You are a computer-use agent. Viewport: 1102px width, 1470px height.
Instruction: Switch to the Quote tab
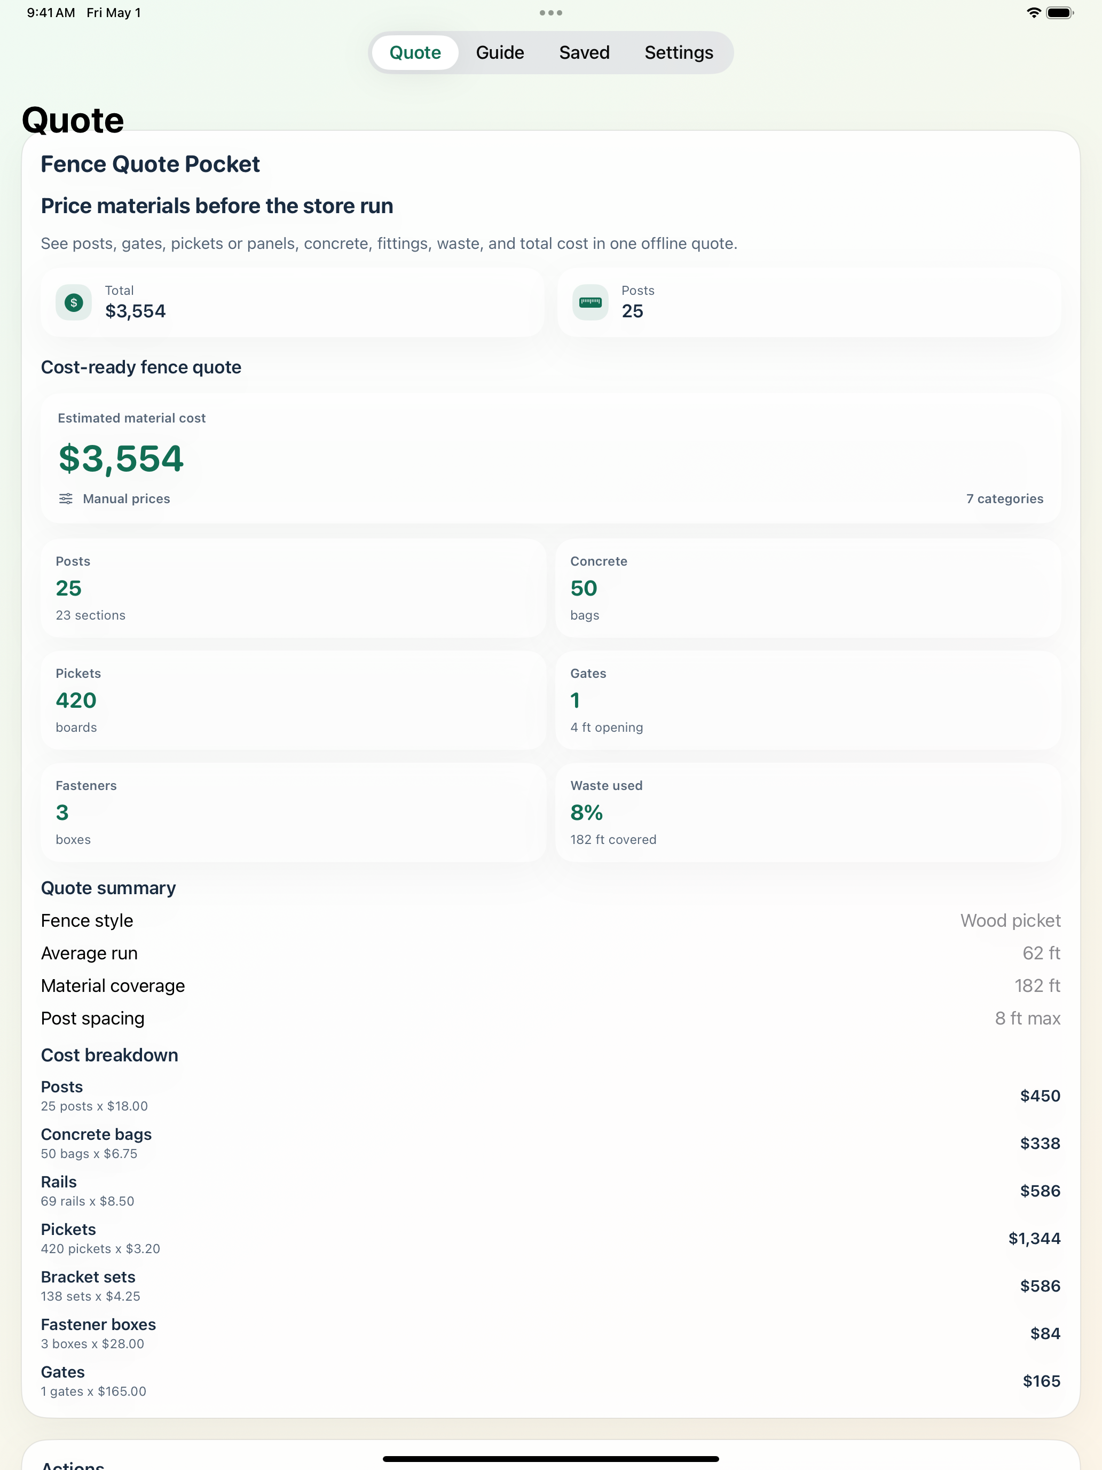coord(414,52)
